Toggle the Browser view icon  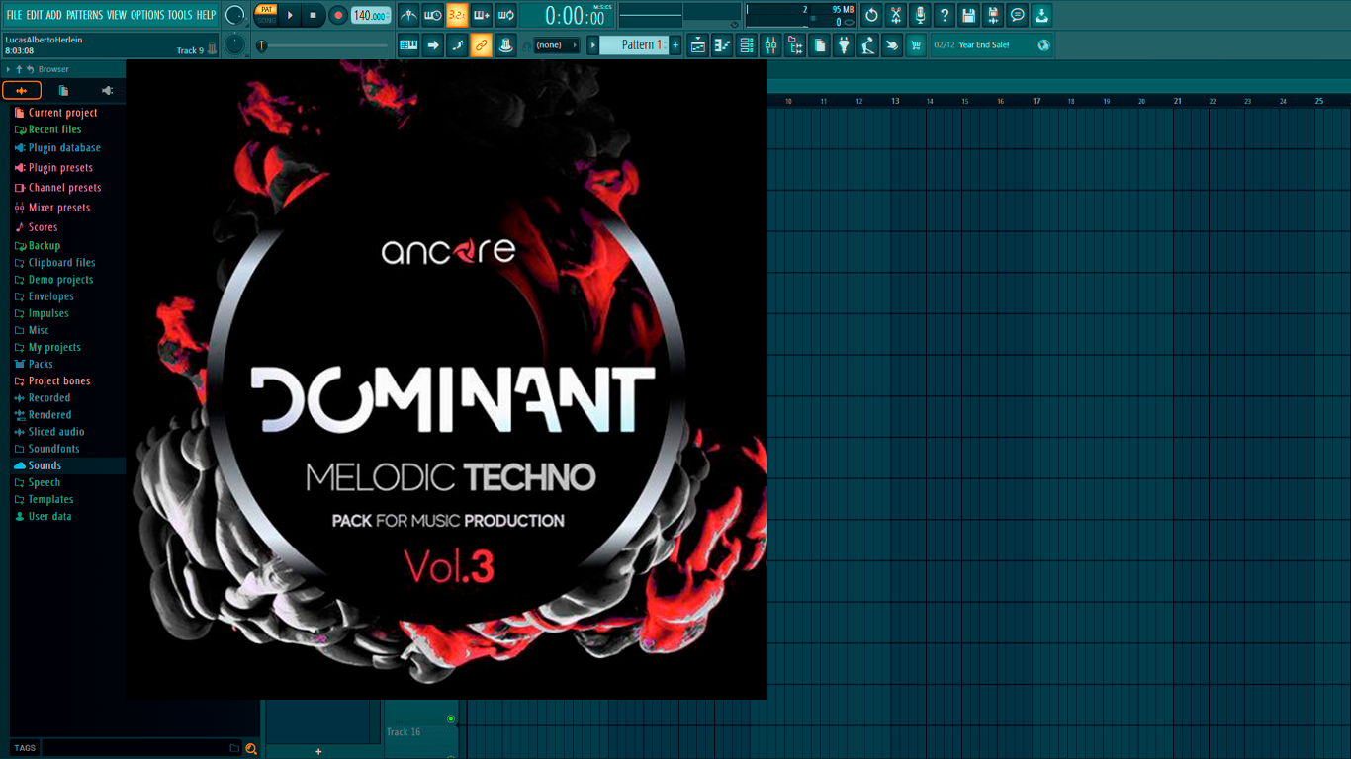(x=795, y=45)
